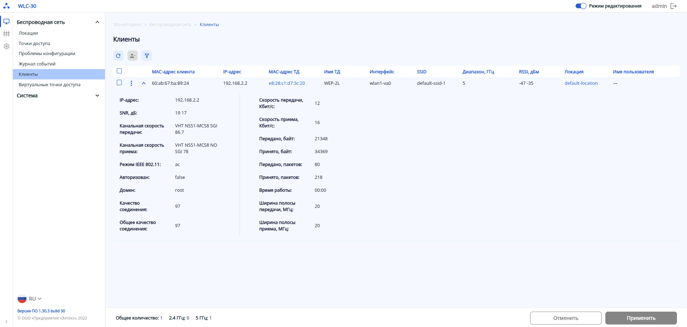Image resolution: width=687 pixels, height=327 pixels.
Task: Collapse the Беспроводная сеть section
Action: (97, 22)
